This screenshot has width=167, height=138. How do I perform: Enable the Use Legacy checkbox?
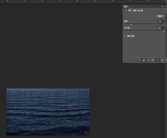125,36
